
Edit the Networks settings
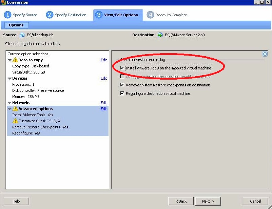point(104,103)
